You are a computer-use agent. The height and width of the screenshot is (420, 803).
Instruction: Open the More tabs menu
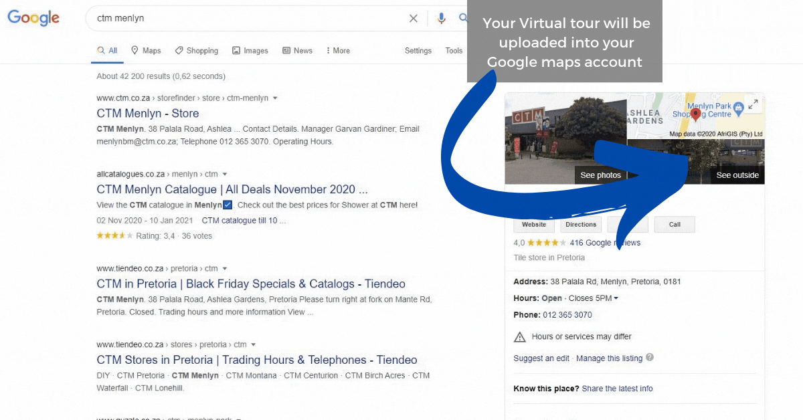[x=338, y=51]
